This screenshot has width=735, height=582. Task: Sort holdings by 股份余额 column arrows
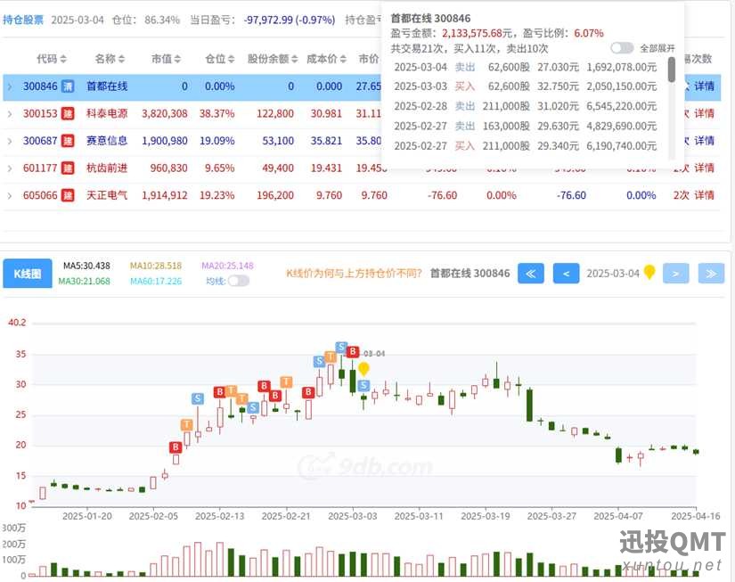pos(294,59)
